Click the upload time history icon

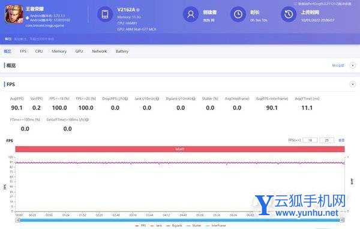pyautogui.click(x=289, y=14)
